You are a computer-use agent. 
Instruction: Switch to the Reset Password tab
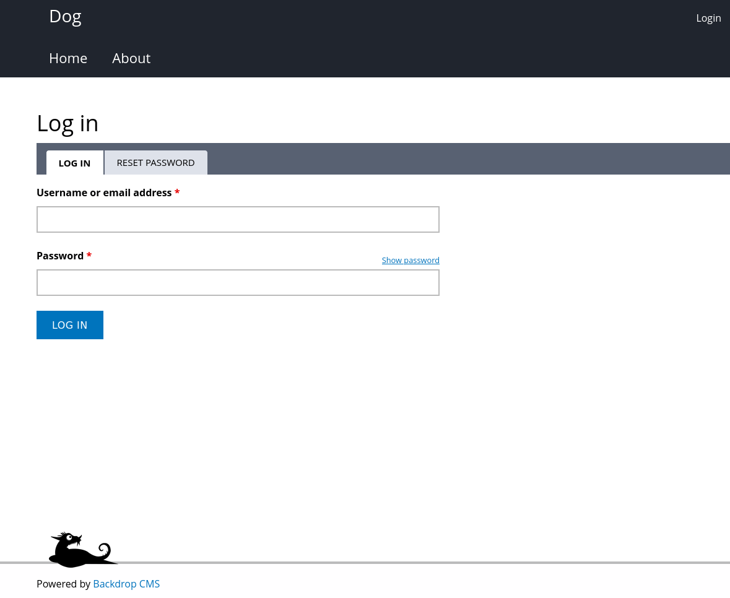(x=155, y=163)
